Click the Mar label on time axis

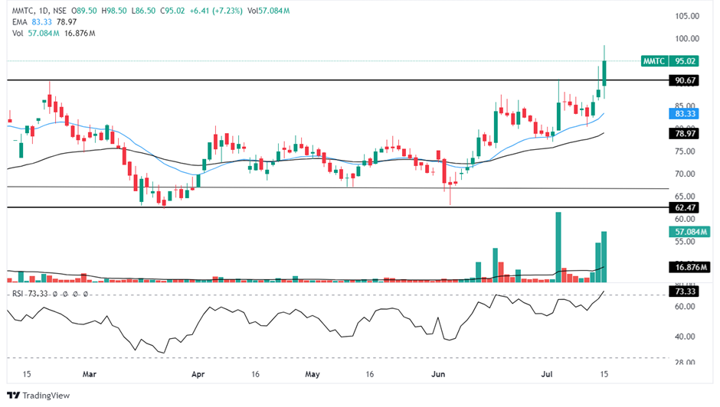[90, 375]
